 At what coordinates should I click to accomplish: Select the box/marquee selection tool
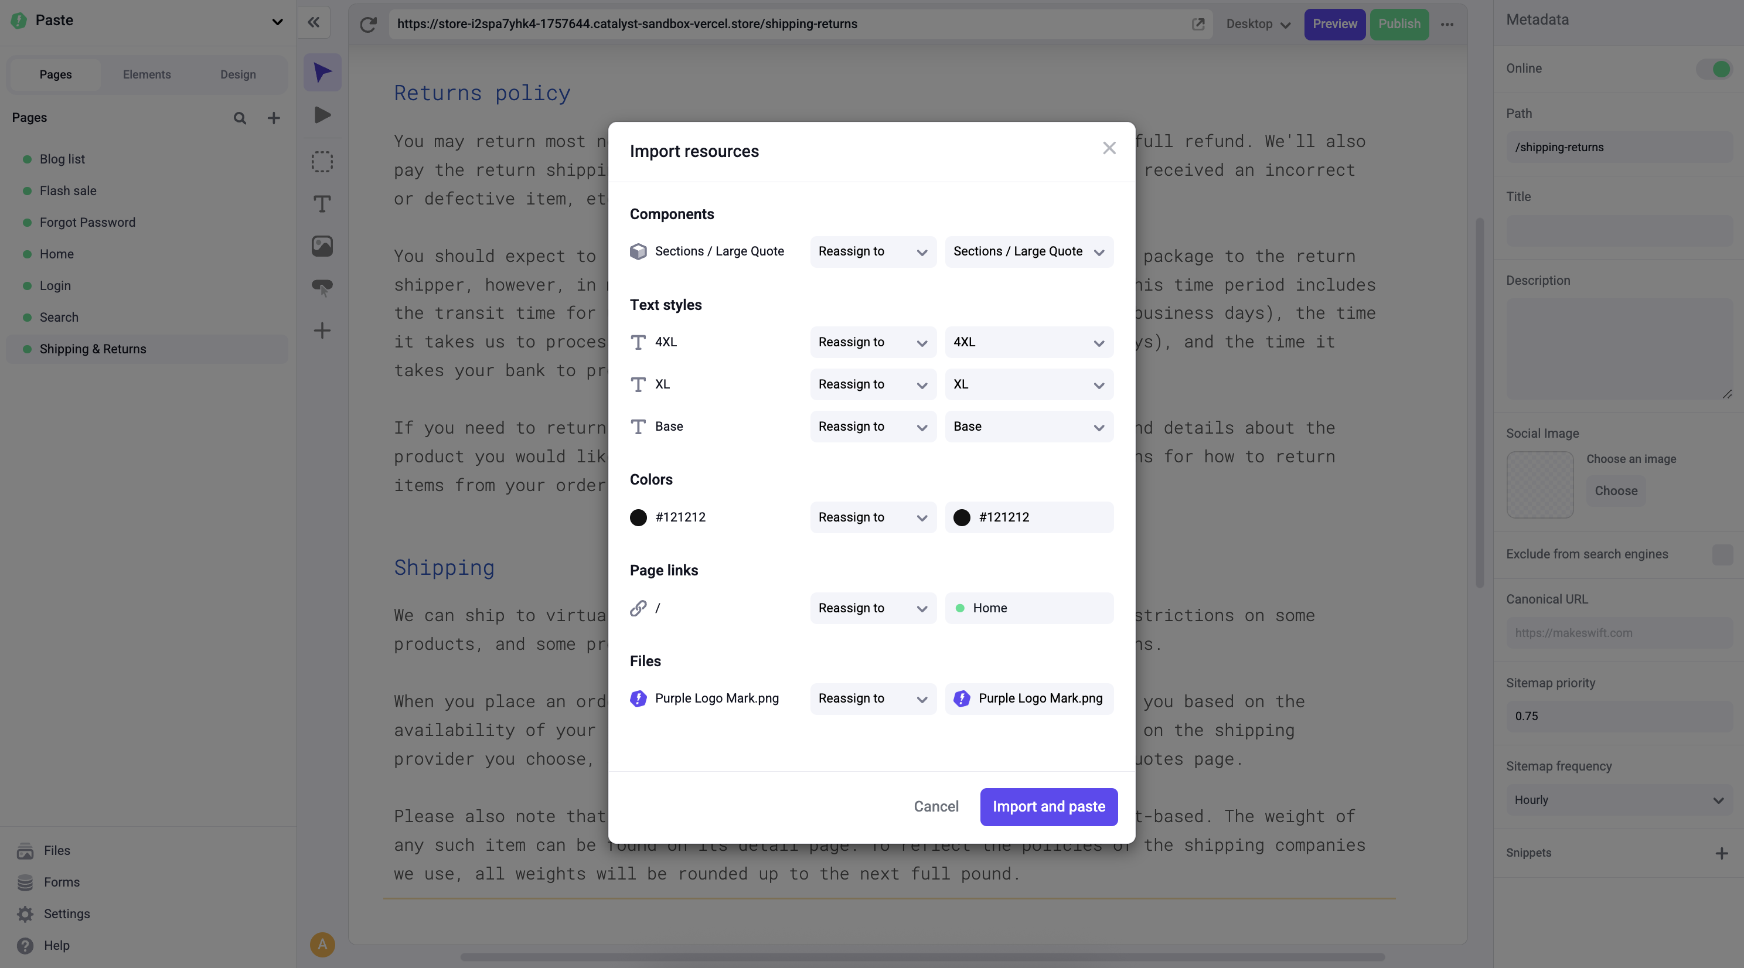(x=322, y=161)
